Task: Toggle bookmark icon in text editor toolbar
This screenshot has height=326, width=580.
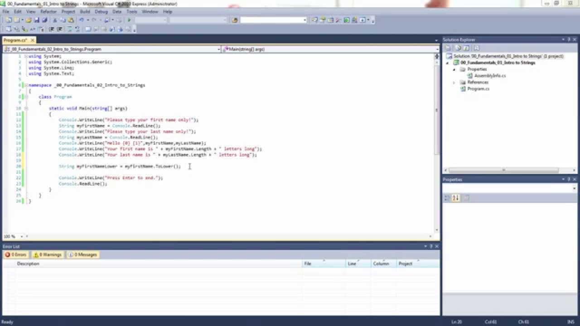Action: coord(88,29)
